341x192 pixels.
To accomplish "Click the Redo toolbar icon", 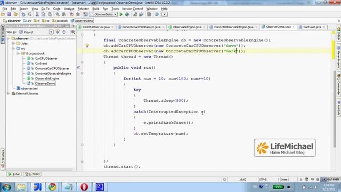I will (x=30, y=14).
